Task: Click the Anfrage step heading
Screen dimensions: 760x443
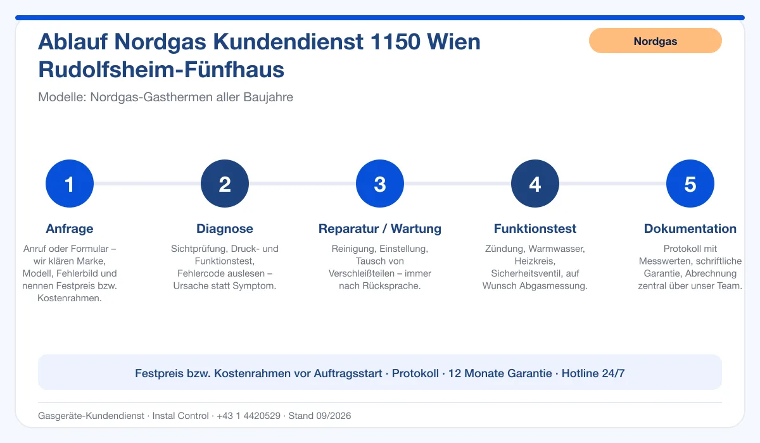Action: click(x=70, y=229)
